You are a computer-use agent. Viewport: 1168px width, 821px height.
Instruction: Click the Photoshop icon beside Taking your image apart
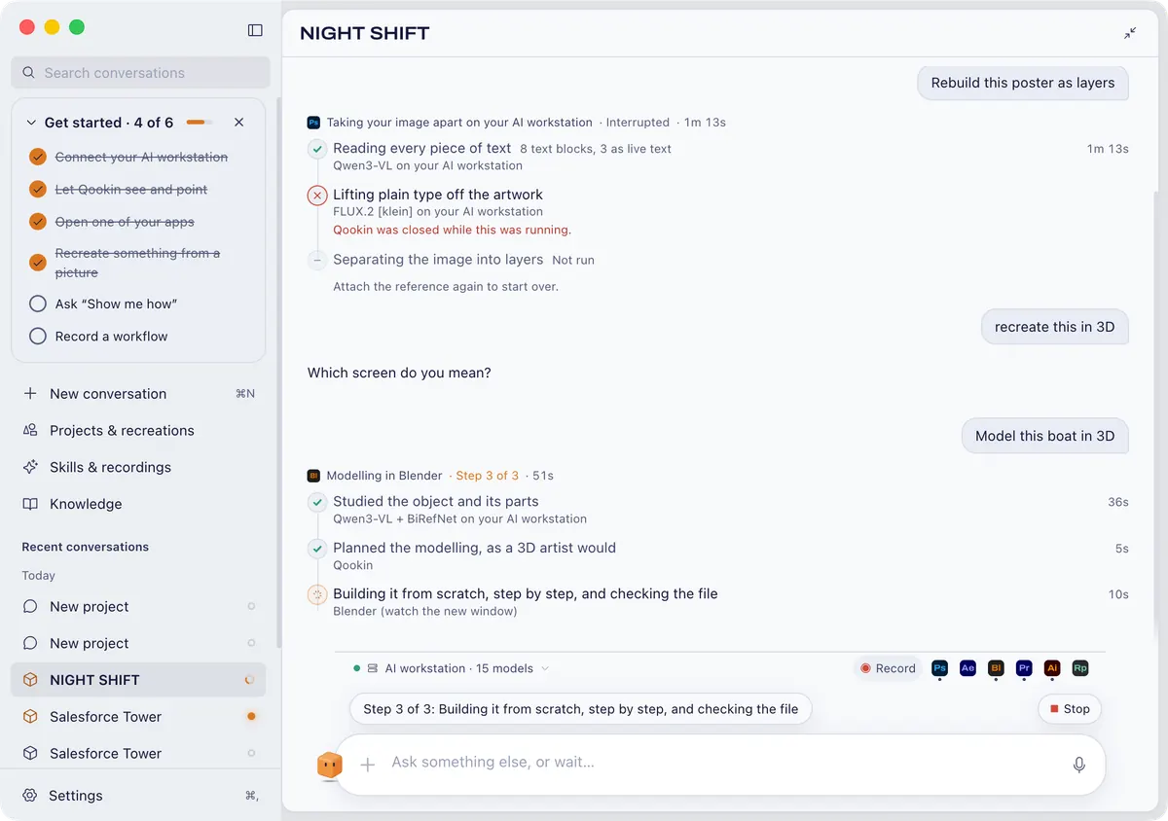pyautogui.click(x=313, y=123)
